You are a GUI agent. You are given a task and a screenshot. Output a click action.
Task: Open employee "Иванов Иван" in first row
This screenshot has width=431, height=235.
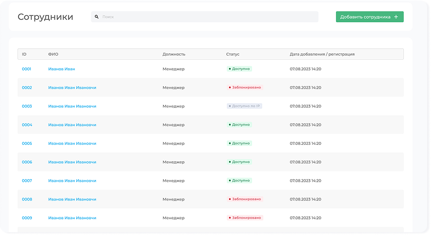click(61, 69)
